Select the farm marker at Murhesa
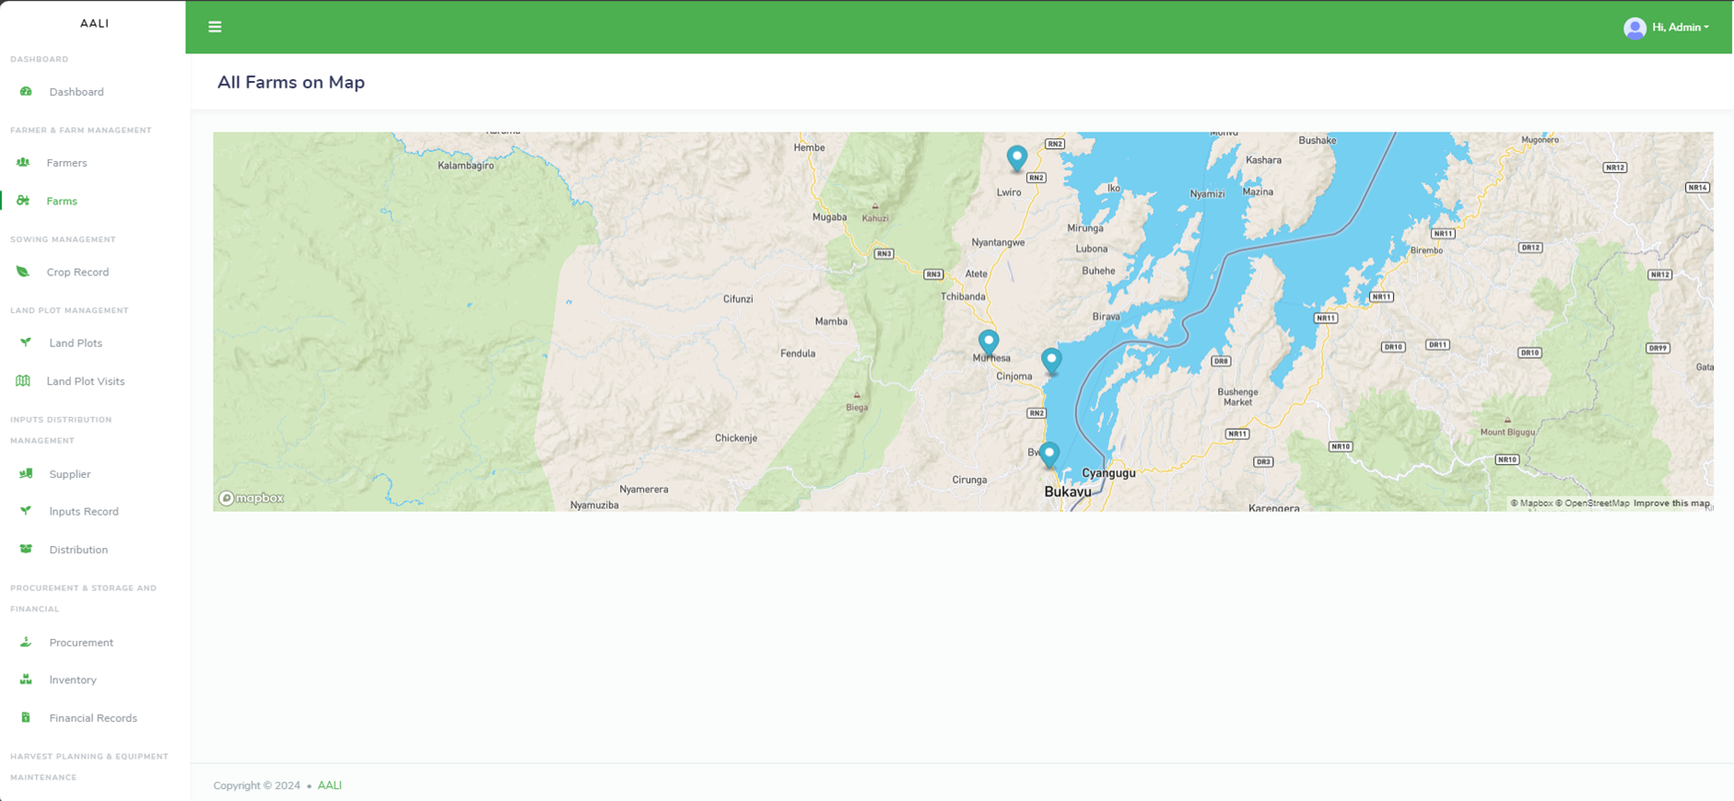The image size is (1734, 801). 989,343
